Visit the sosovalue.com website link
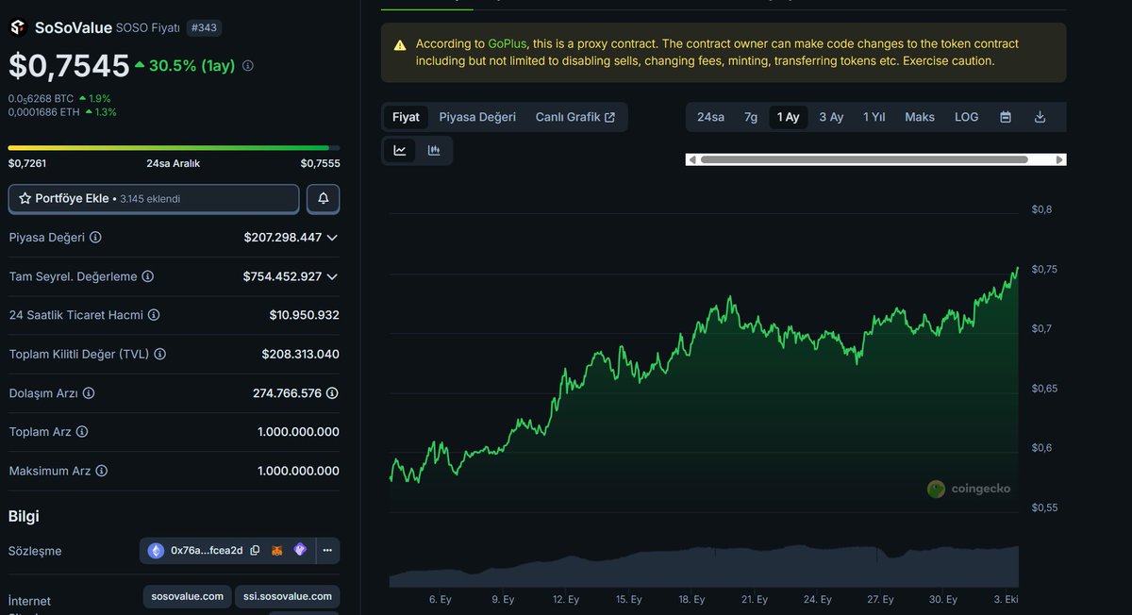 click(187, 596)
